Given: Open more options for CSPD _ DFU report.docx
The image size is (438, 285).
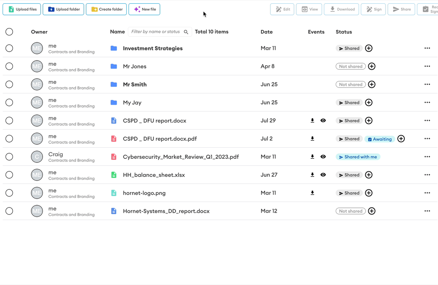Looking at the screenshot, I should [427, 121].
